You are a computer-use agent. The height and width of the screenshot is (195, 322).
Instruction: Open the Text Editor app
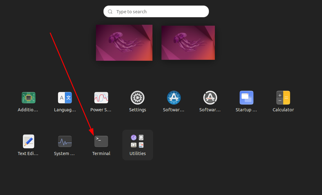coord(28,142)
